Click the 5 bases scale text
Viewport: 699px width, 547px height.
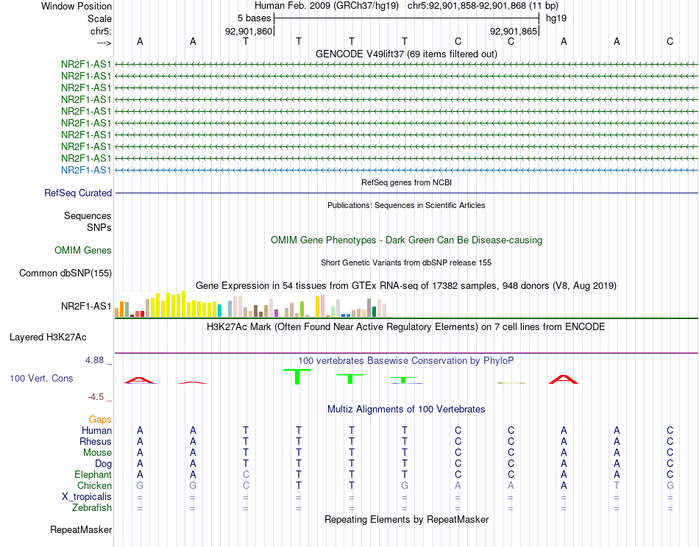[254, 18]
